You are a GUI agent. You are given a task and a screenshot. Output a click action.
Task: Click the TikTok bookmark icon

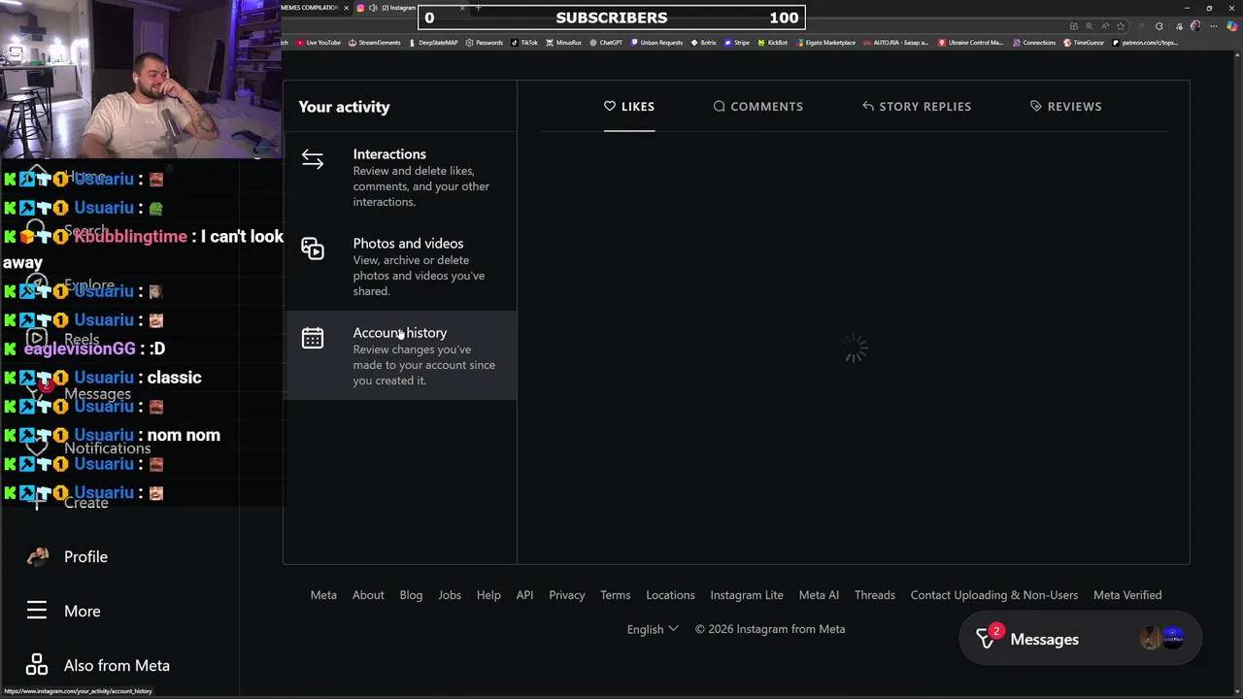click(x=515, y=43)
